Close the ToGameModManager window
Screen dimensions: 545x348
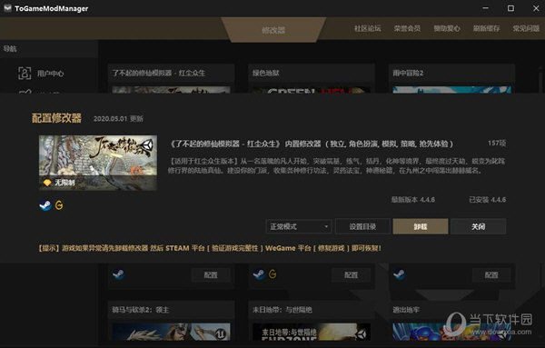coord(536,8)
